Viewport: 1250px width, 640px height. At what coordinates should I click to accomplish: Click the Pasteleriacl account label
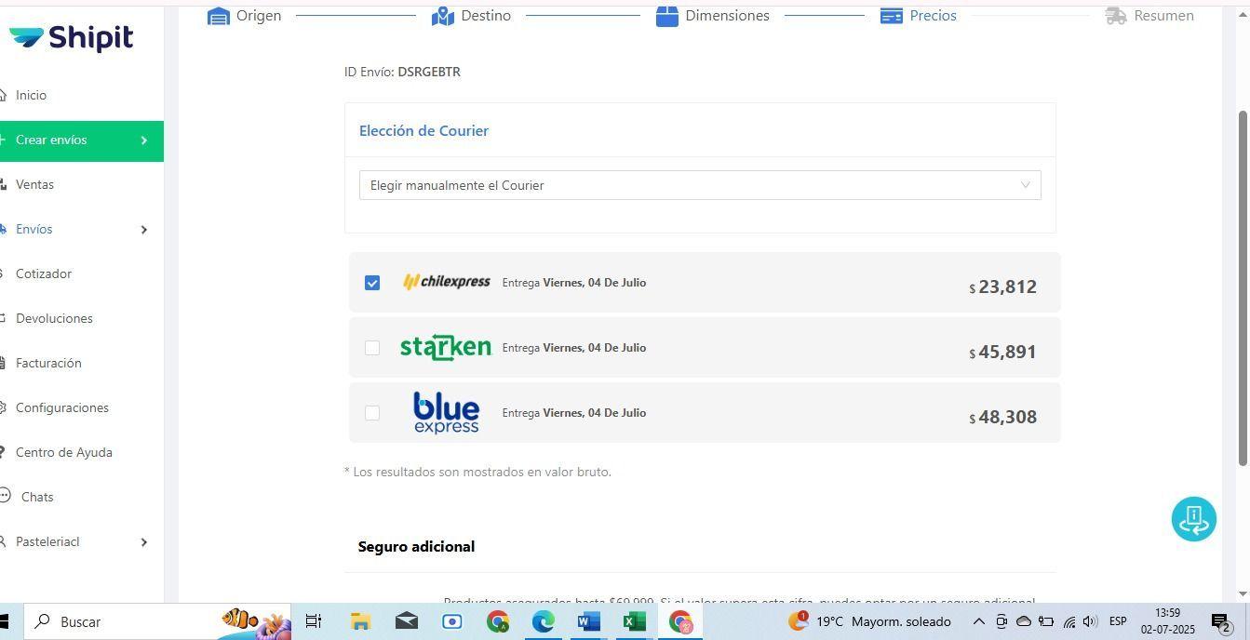[x=47, y=541]
